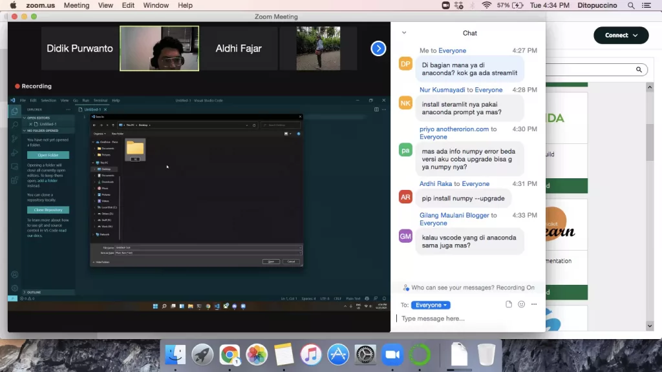Open the Save as type dropdown
This screenshot has width=662, height=372.
tap(209, 253)
